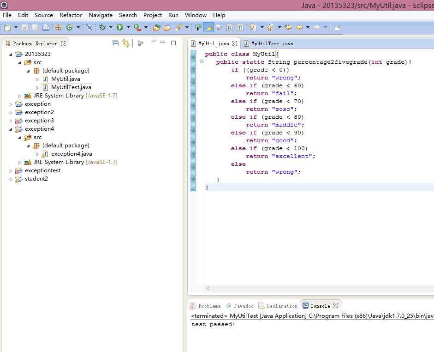This screenshot has width=434, height=352.
Task: Minimize the Package Explorer panel
Action: click(163, 42)
